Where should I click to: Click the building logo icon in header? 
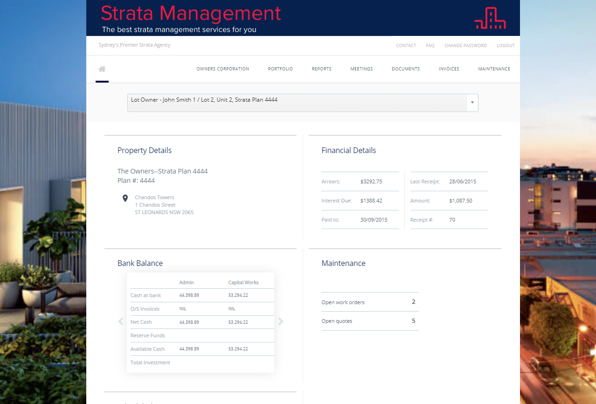pyautogui.click(x=490, y=18)
